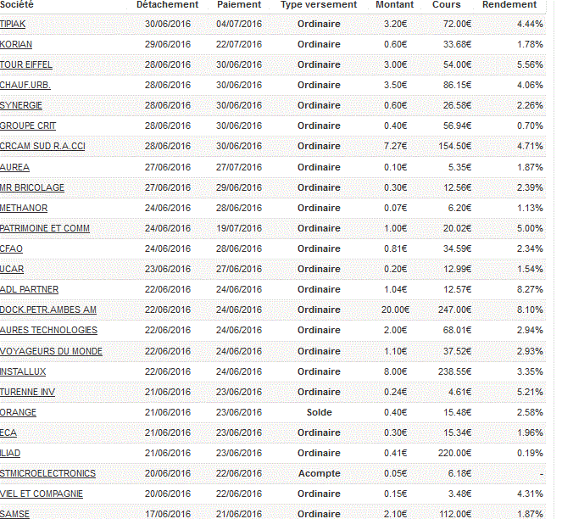Open the ECA link
This screenshot has height=519, width=562.
pyautogui.click(x=8, y=433)
